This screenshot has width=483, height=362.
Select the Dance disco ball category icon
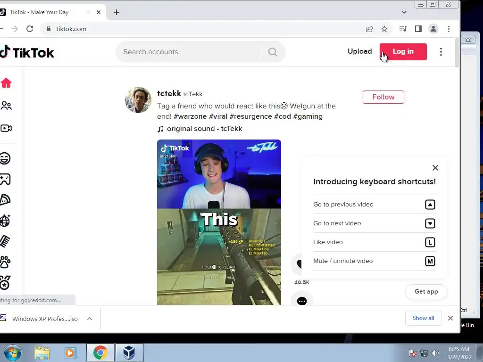5,221
